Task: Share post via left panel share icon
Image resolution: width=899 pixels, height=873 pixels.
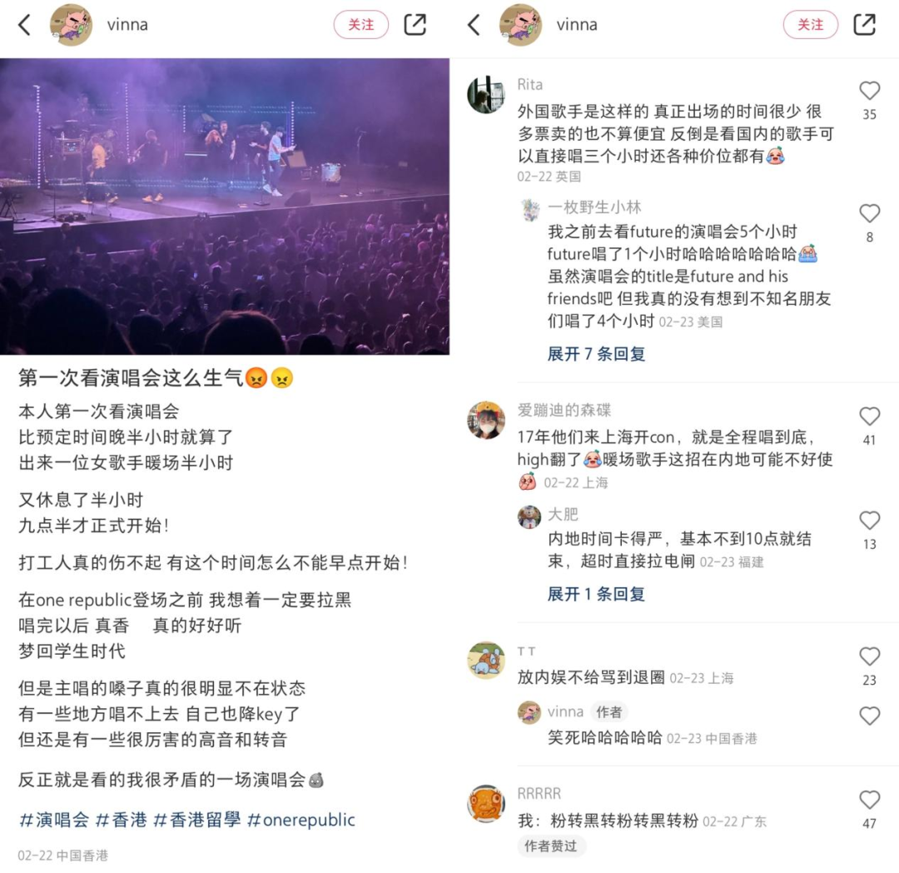Action: [x=415, y=25]
